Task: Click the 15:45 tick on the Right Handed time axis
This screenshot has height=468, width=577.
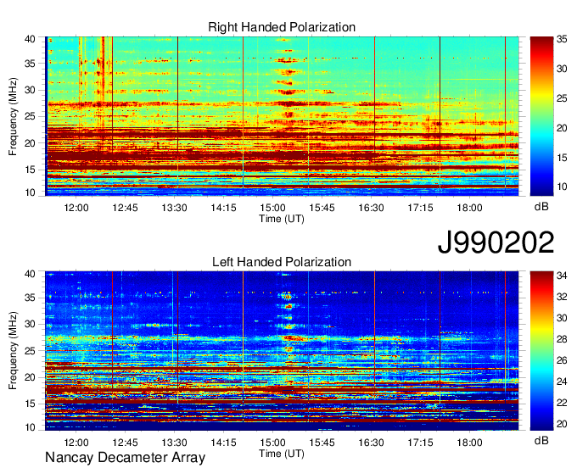Action: (322, 208)
